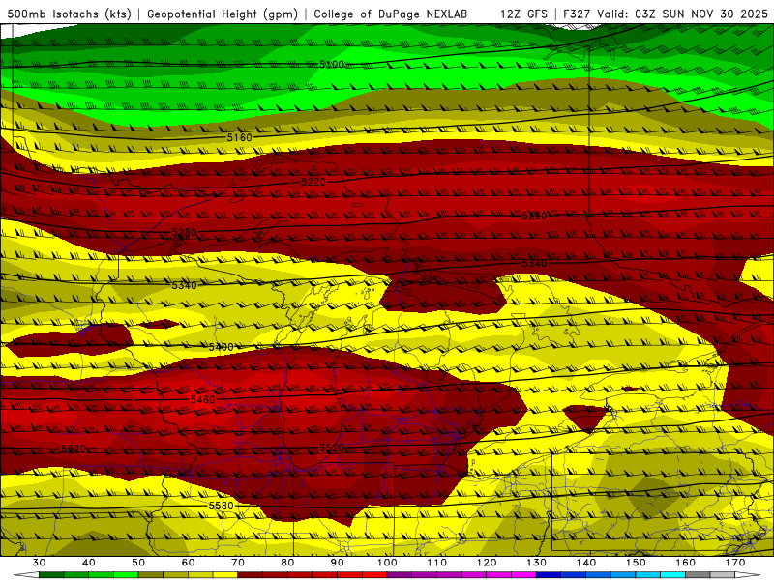This screenshot has width=774, height=580.
Task: Click the 120 label on the color scale
Action: 487,563
